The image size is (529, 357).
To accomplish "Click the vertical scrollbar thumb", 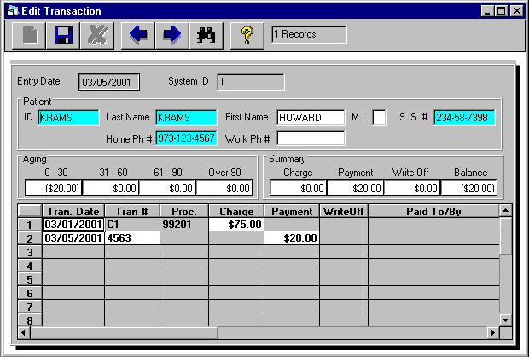I will 505,236.
